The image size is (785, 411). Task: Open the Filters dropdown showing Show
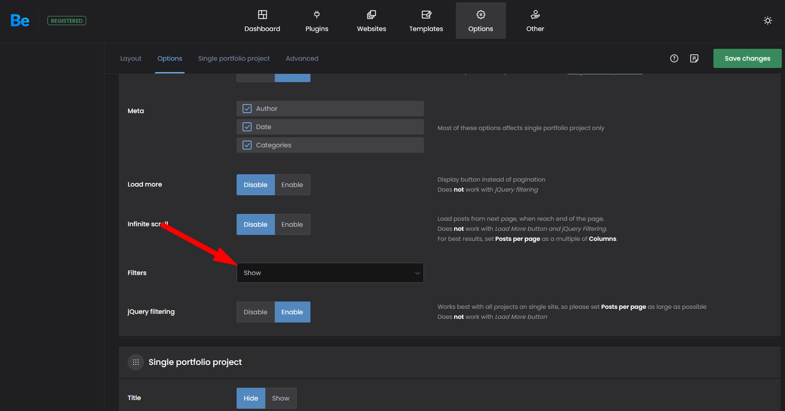pos(330,273)
